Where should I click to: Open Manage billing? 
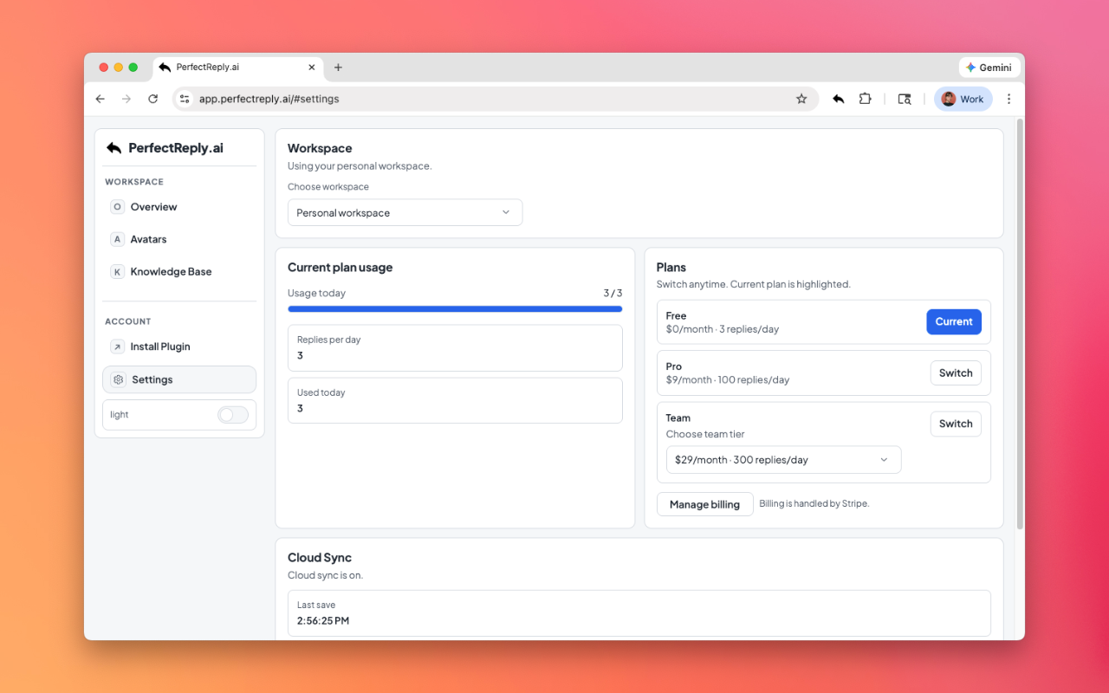coord(704,503)
